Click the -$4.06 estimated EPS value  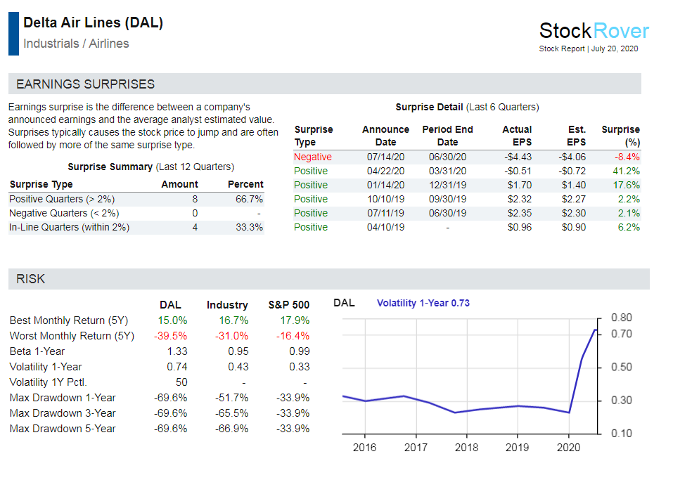(572, 157)
